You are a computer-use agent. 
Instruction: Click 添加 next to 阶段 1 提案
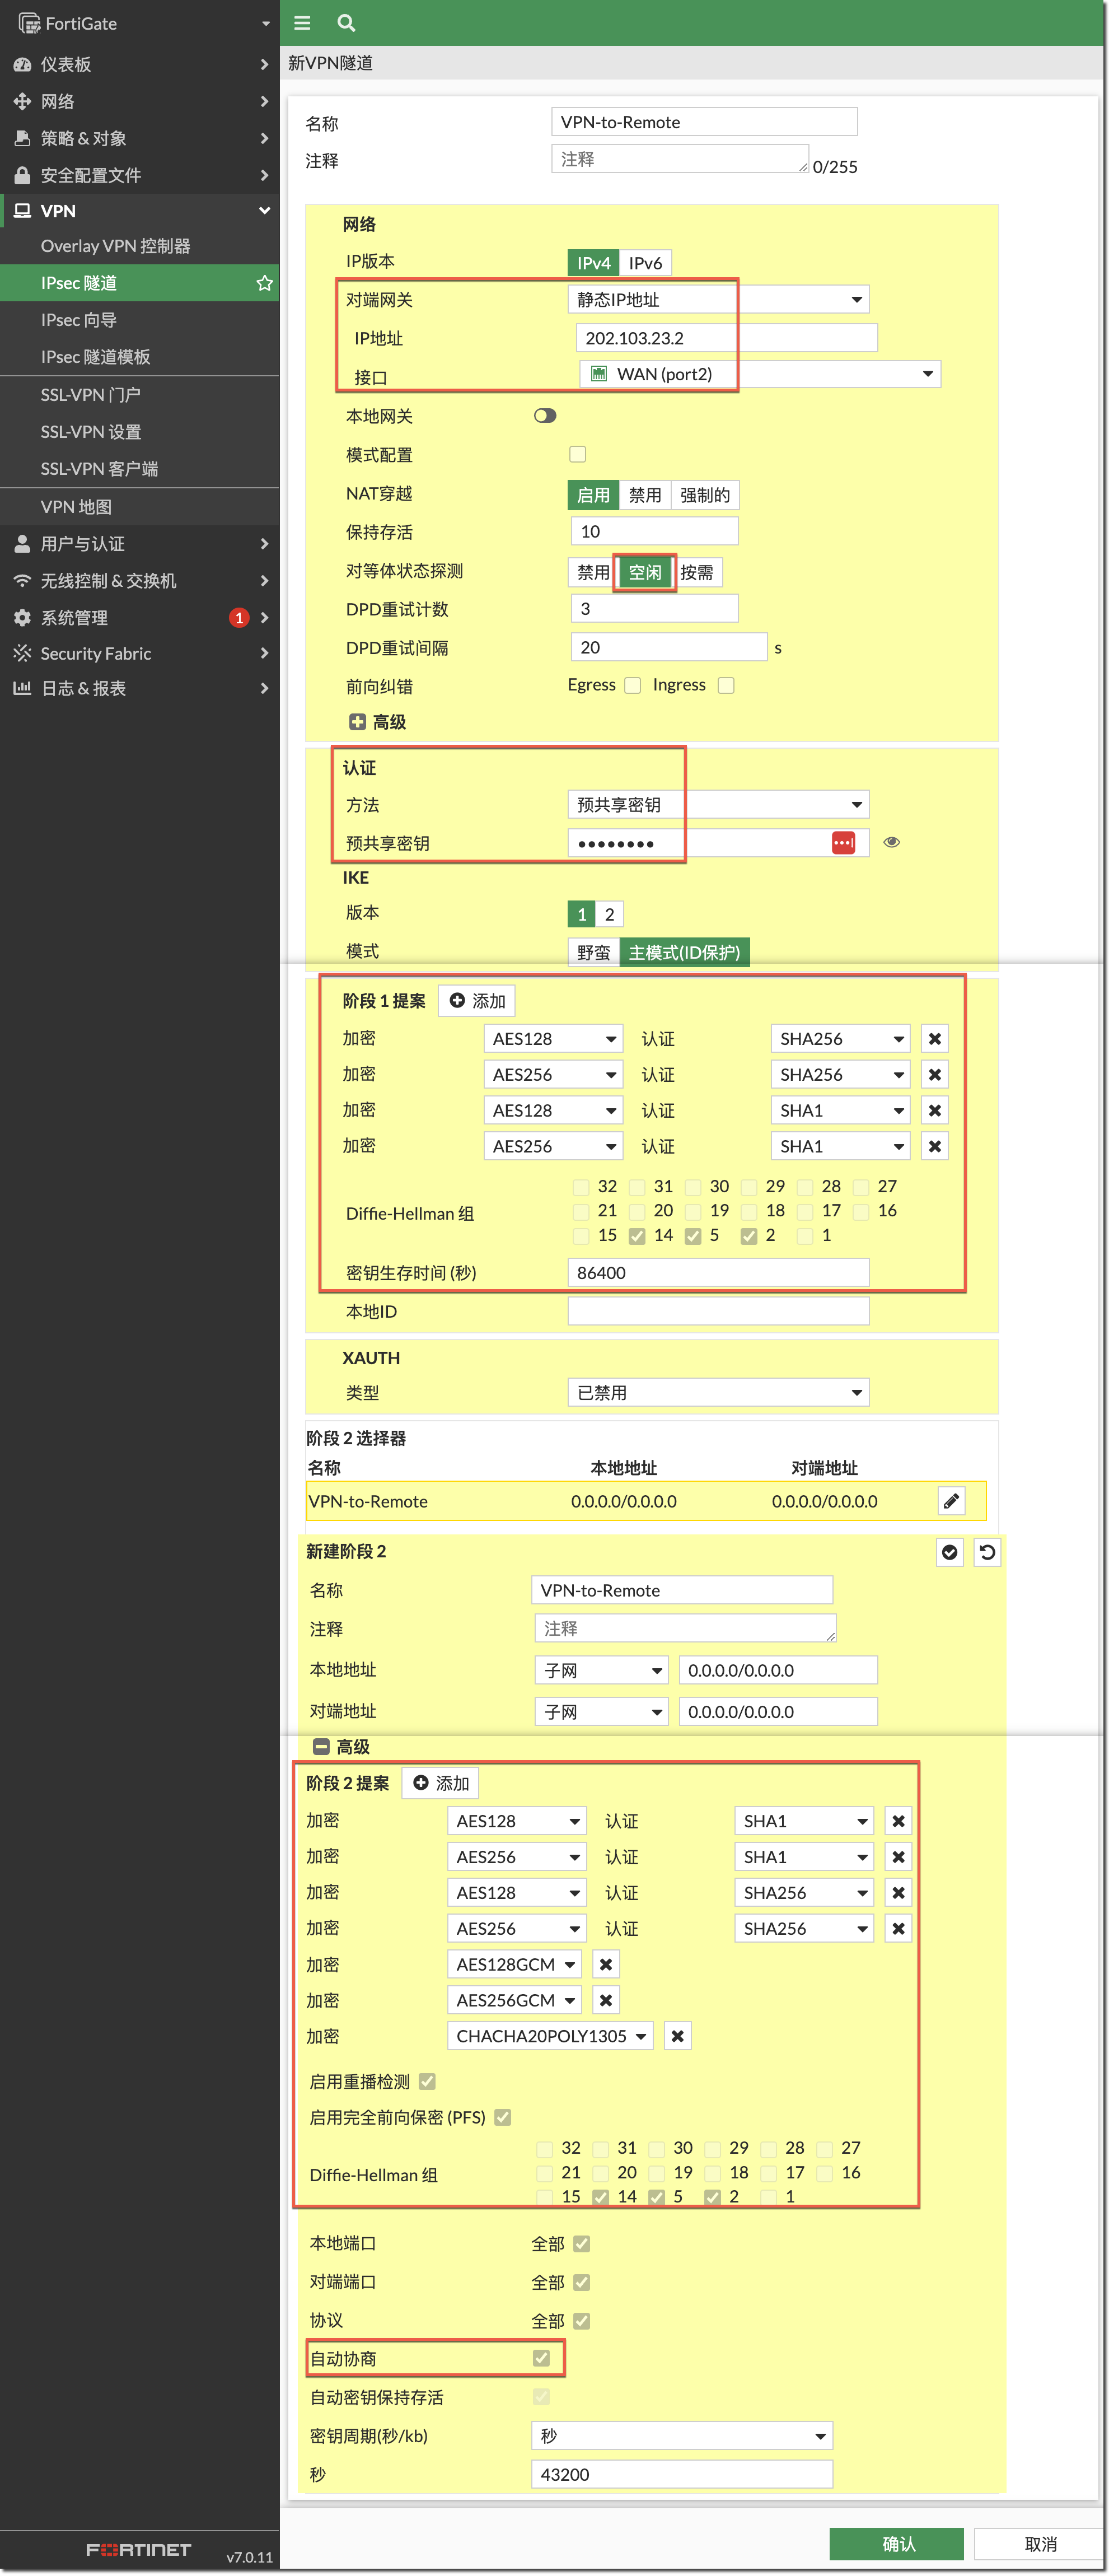(x=477, y=1000)
